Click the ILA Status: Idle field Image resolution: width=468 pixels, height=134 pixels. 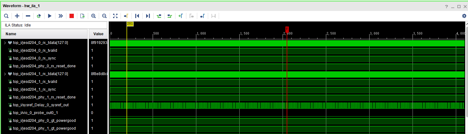pyautogui.click(x=54, y=25)
